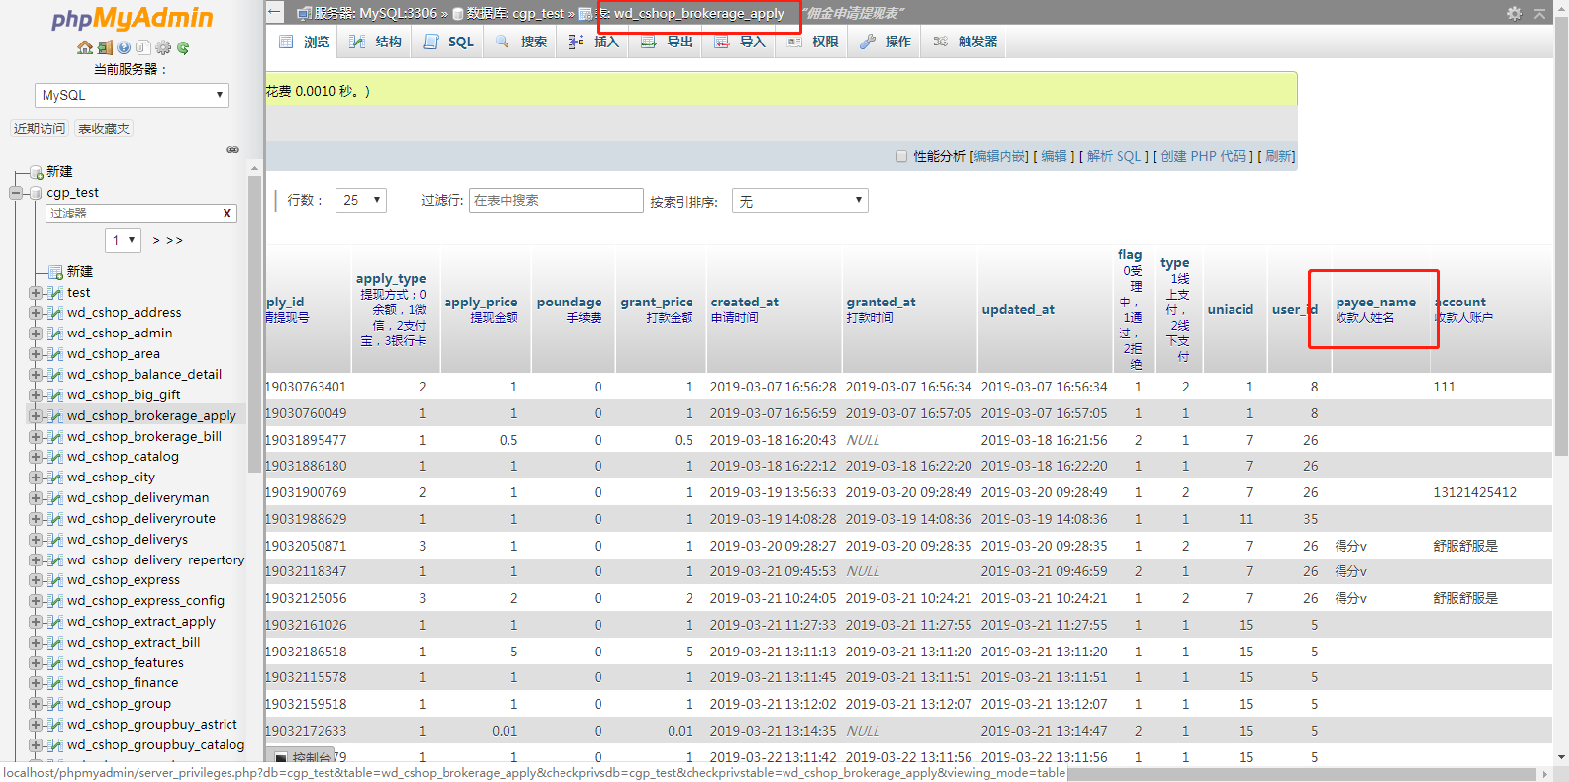Open the sidebar page number dropdown showing 1

[x=124, y=240]
